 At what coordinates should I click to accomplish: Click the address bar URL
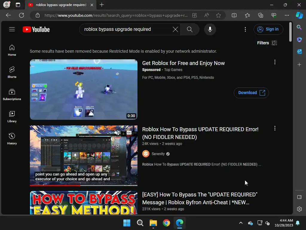[116, 15]
